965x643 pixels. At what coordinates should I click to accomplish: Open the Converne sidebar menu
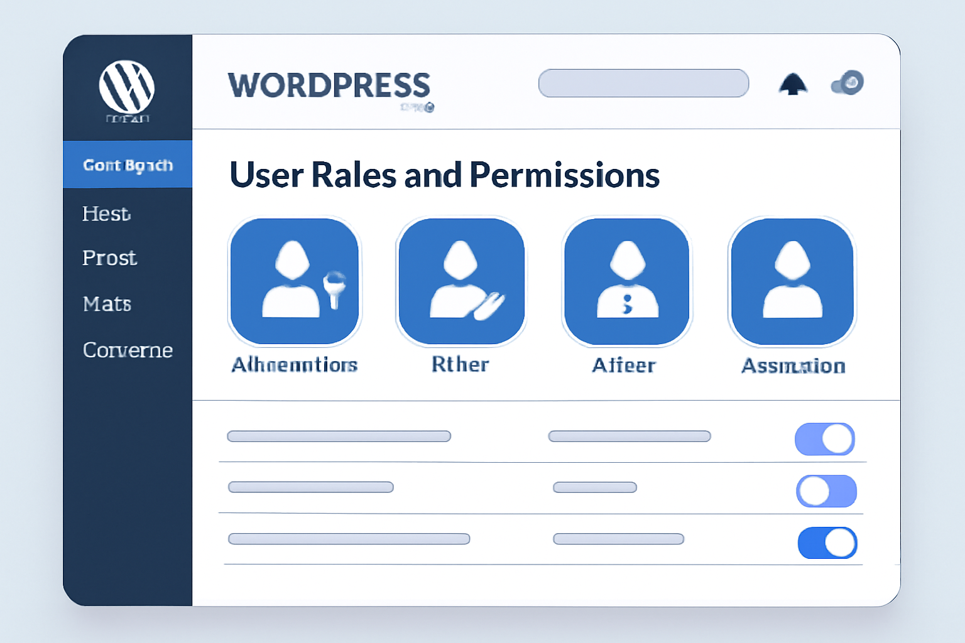128,350
